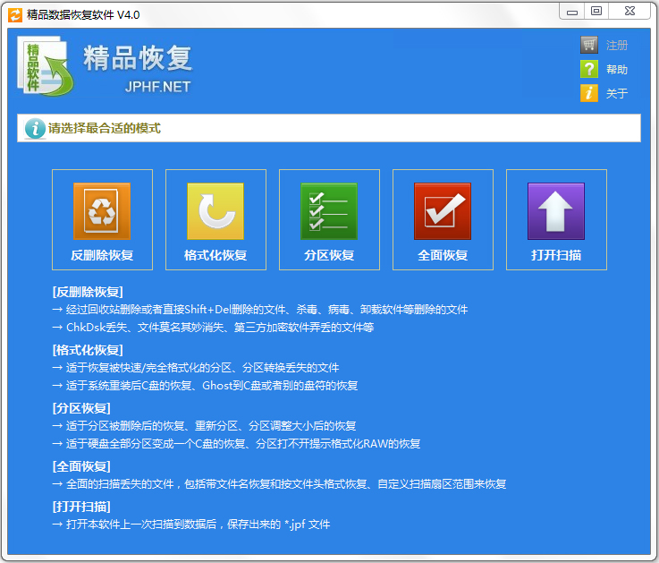Maximize the 精品数据恢复软件 window
Image resolution: width=659 pixels, height=563 pixels.
[596, 12]
